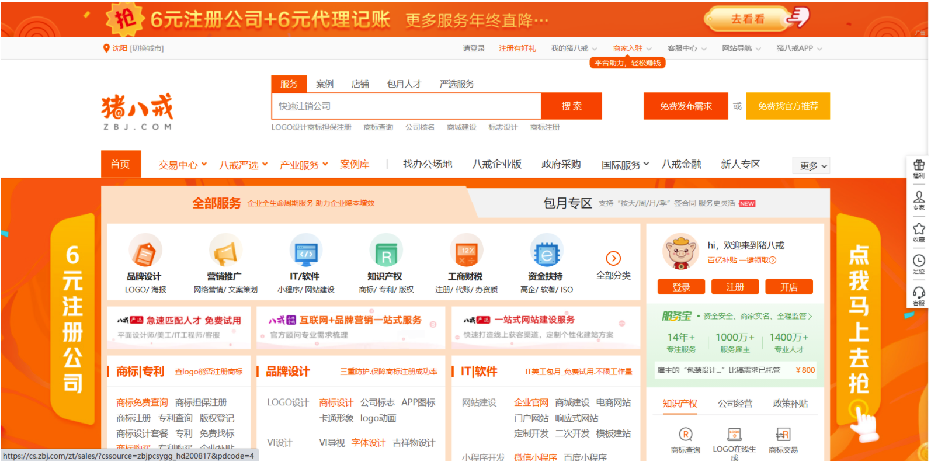Click the 客服 headset icon in sidebar
The height and width of the screenshot is (465, 931).
(919, 293)
